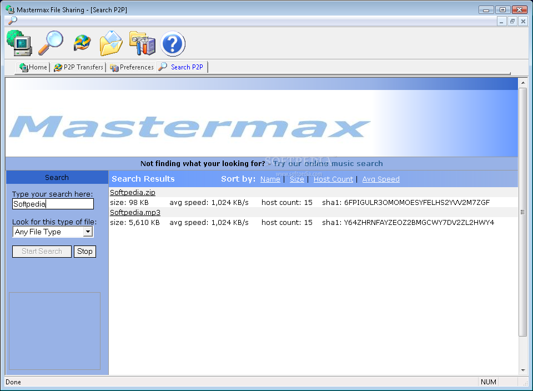Click the Stop button
The width and height of the screenshot is (533, 391).
(x=84, y=251)
